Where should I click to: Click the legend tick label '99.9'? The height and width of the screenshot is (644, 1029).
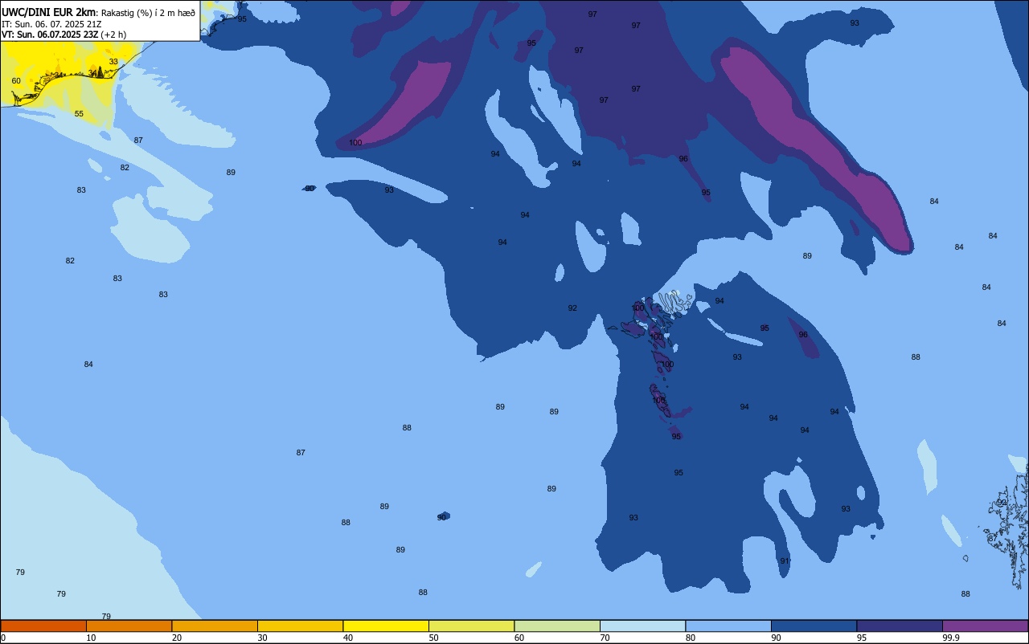(x=951, y=638)
